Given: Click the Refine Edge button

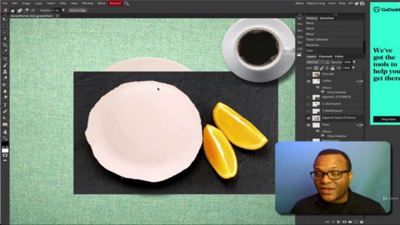Looking at the screenshot, I should point(77,11).
